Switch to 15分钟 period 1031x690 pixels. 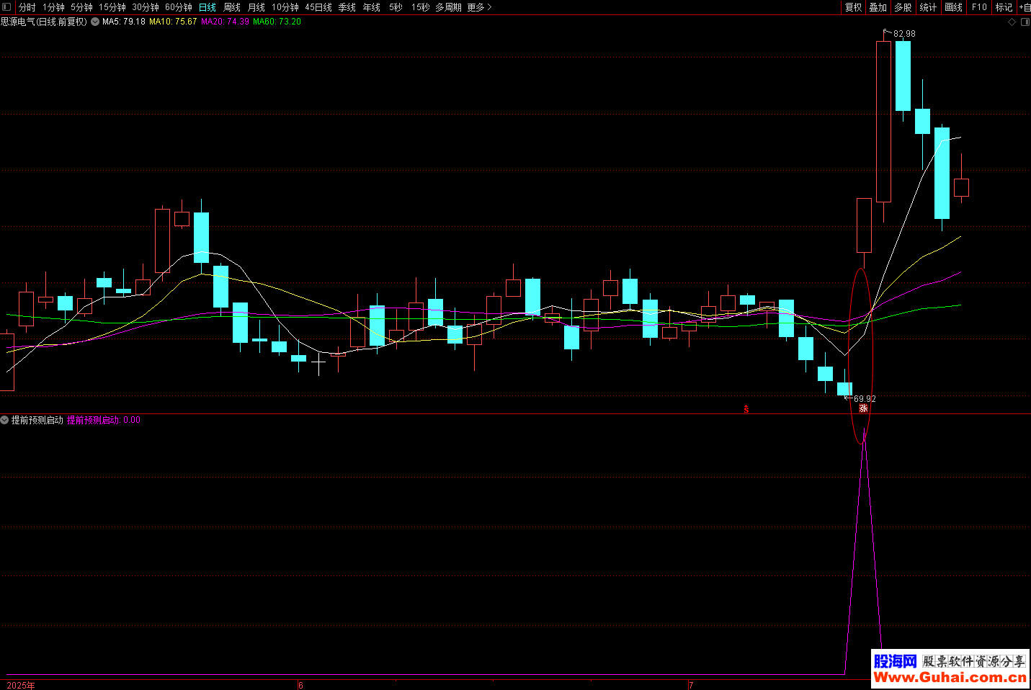pos(112,7)
